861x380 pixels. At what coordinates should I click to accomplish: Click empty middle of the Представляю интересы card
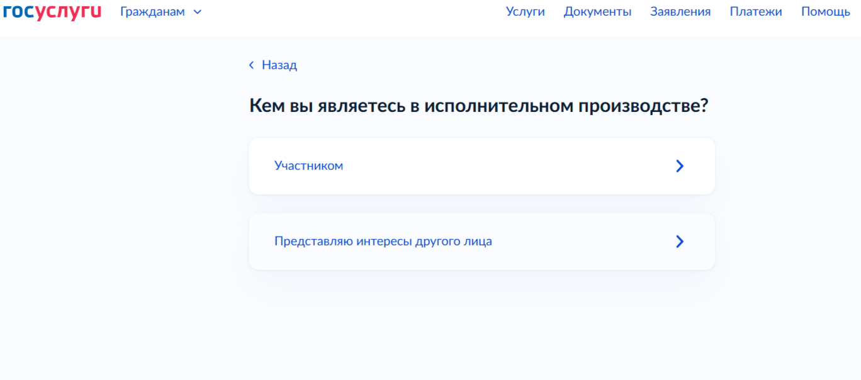[579, 242]
